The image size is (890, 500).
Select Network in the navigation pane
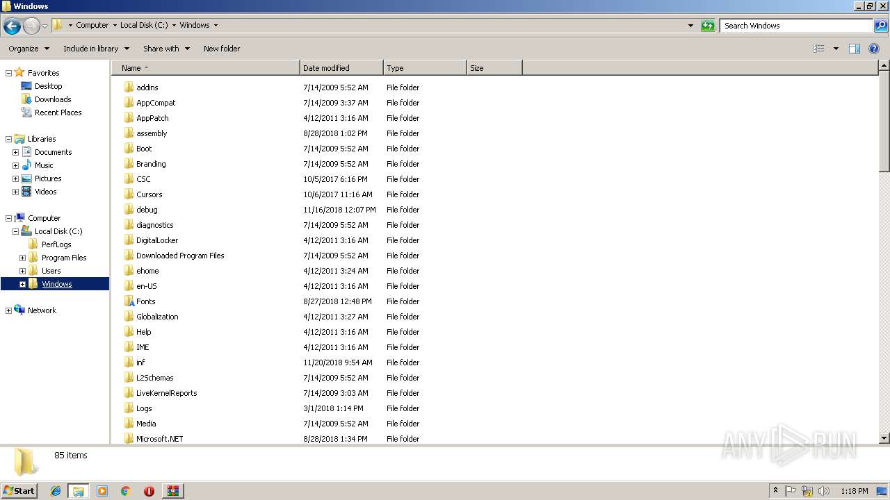pos(42,310)
